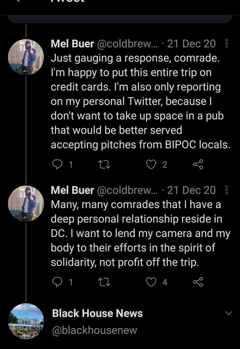Open Mel Buer name on first tweet
This screenshot has height=349, width=240.
[72, 44]
